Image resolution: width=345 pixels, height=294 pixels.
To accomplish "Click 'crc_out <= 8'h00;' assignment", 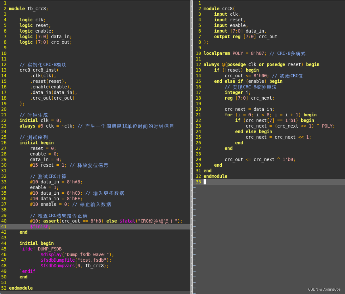I will coord(247,76).
